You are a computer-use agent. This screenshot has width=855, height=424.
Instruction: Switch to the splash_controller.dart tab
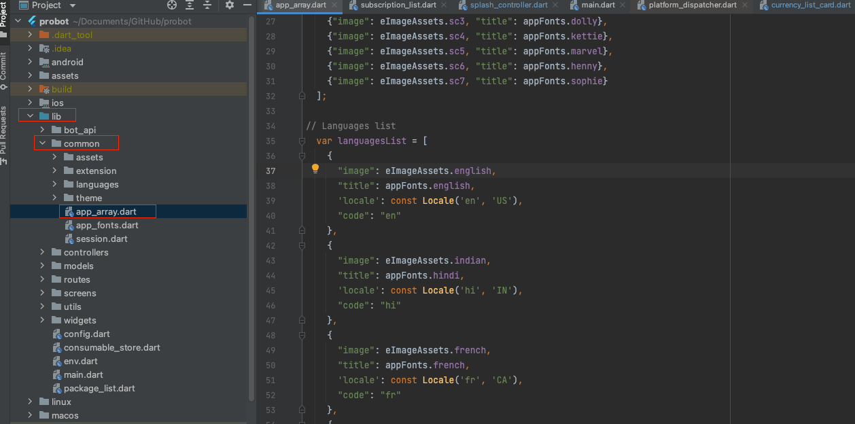pyautogui.click(x=508, y=5)
